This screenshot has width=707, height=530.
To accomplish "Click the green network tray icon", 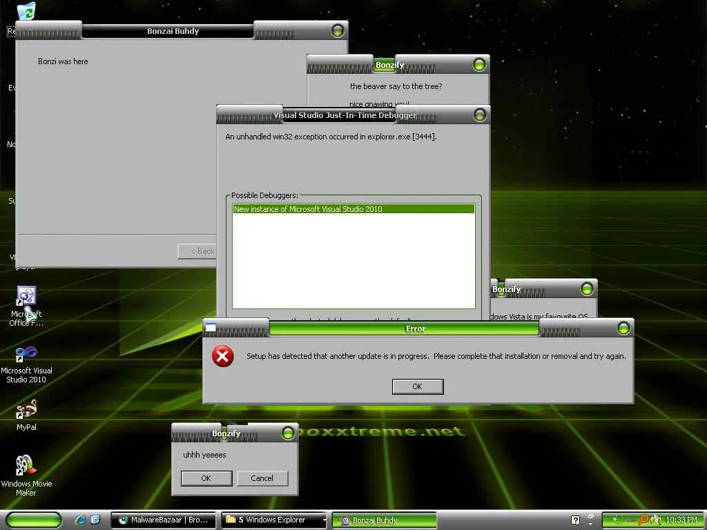I will (616, 520).
